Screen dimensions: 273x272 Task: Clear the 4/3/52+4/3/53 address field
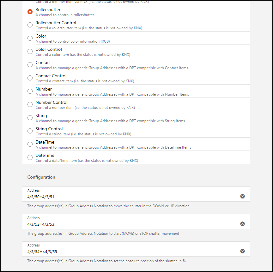[x=242, y=224]
